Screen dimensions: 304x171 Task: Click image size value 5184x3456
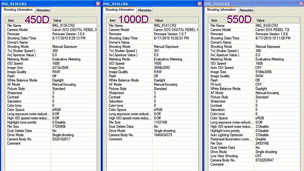point(263,72)
